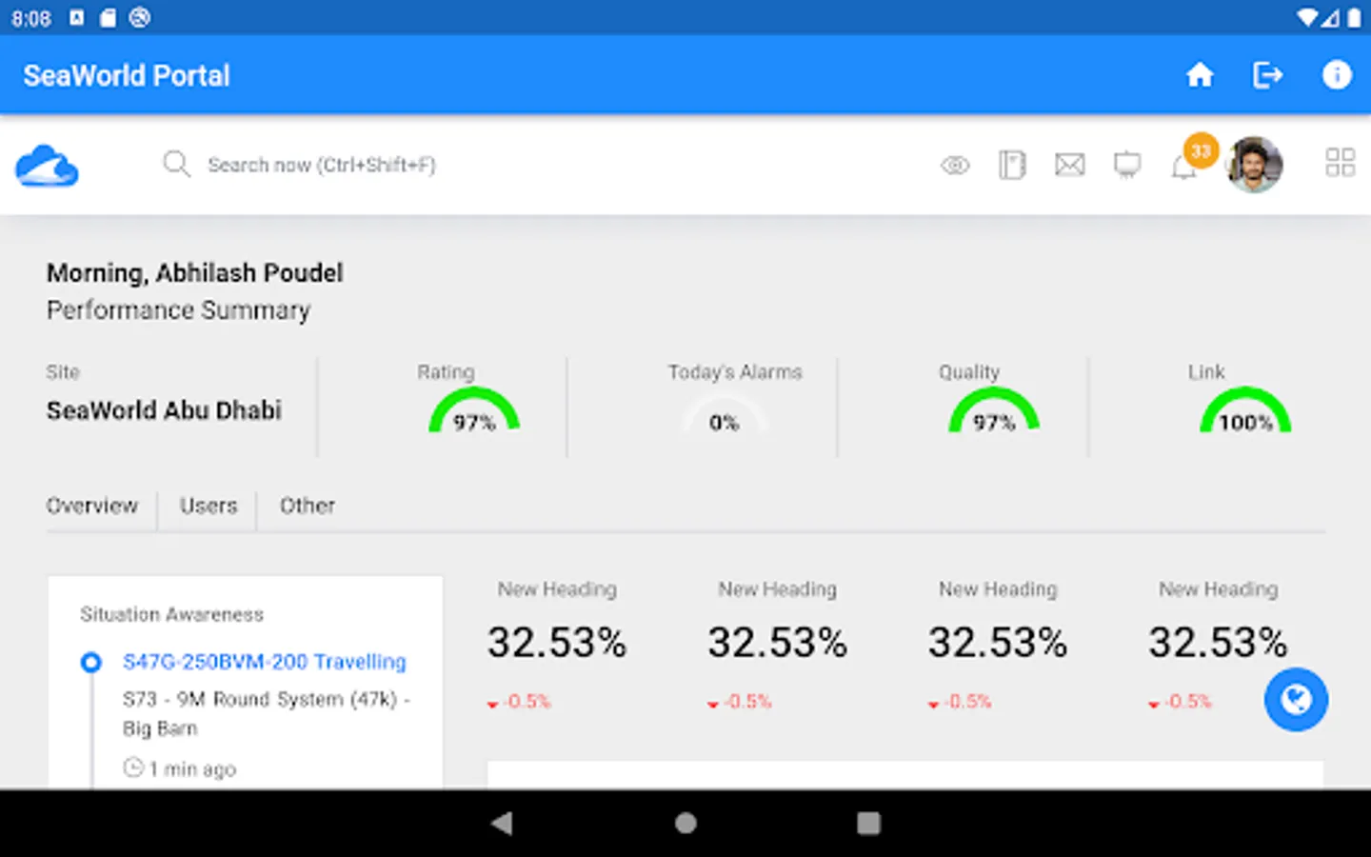Click the Quality 97% gauge
The height and width of the screenshot is (857, 1371).
coord(994,410)
